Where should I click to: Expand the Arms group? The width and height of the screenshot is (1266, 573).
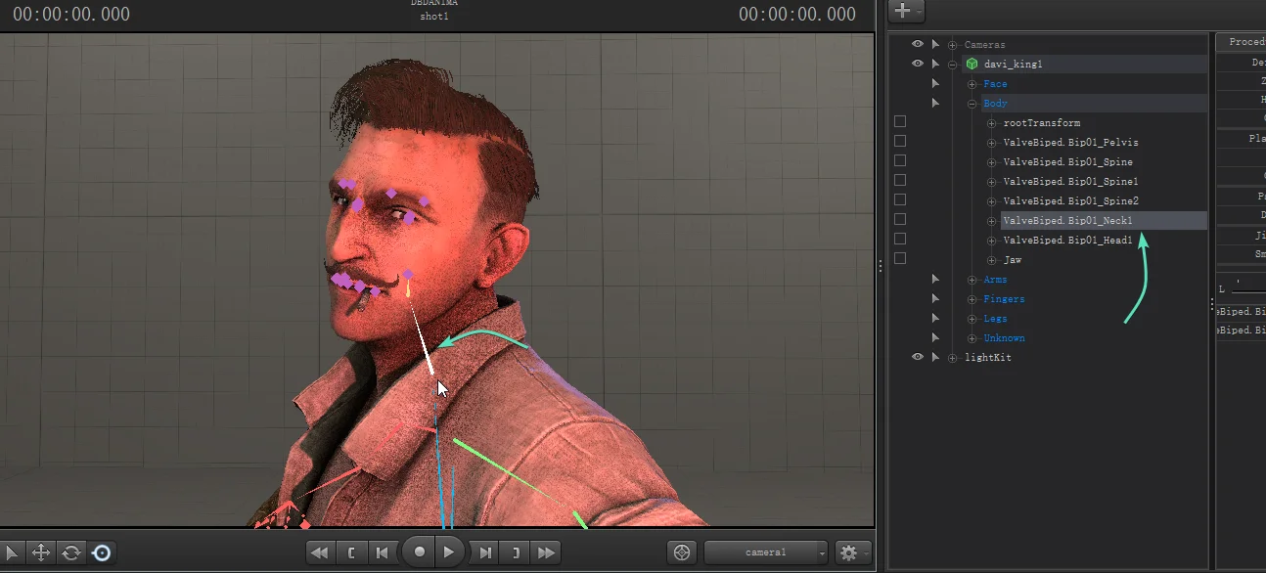(972, 280)
